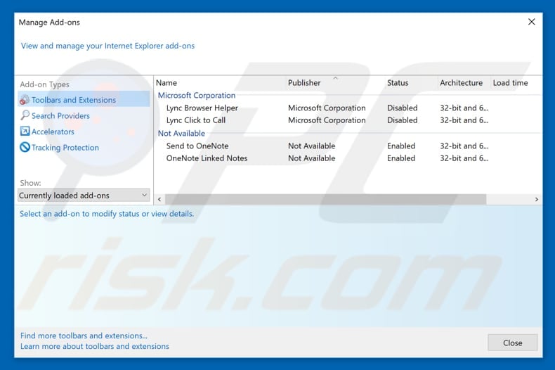Click Enabled status of OneNote Linked Notes
This screenshot has height=370, width=555.
coord(401,158)
